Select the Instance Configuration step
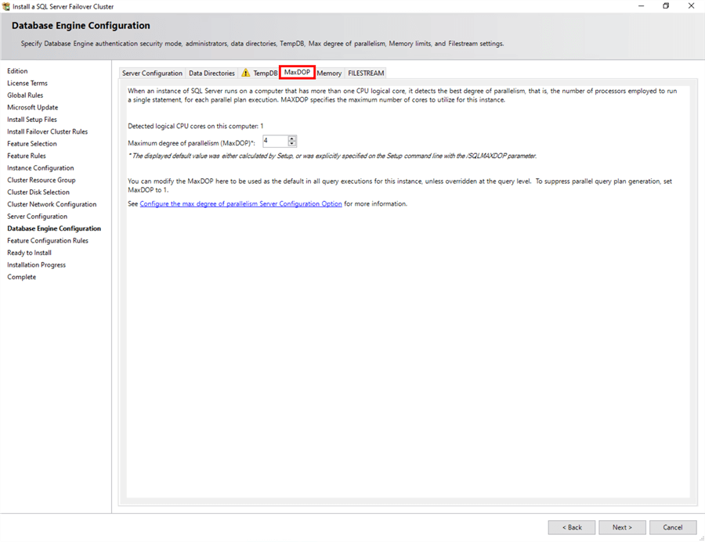Viewport: 705px width, 542px height. pos(41,168)
